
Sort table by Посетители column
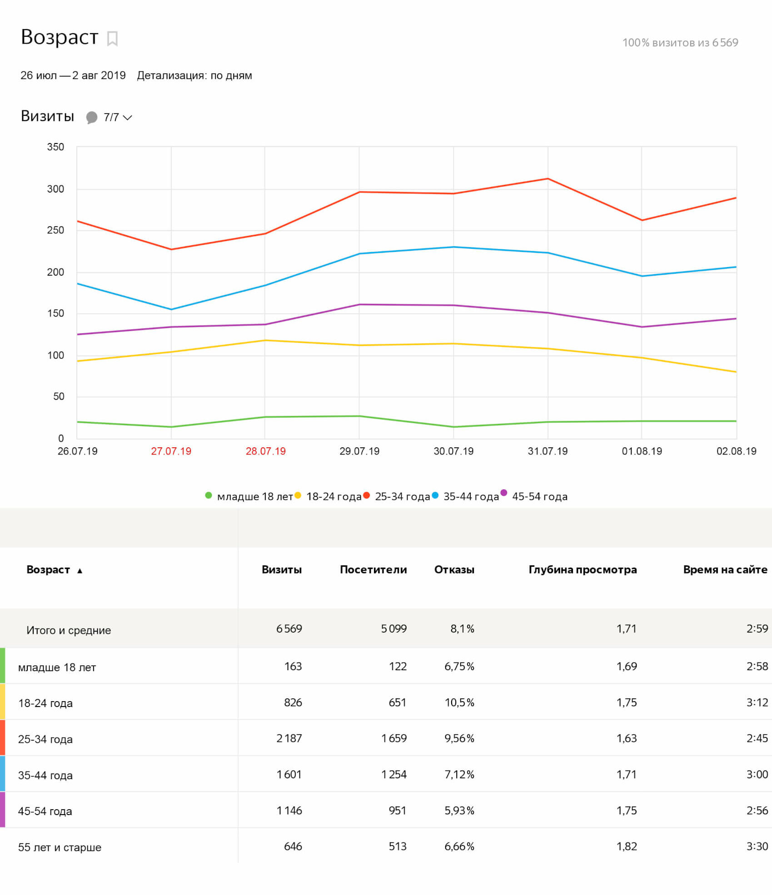coord(373,569)
